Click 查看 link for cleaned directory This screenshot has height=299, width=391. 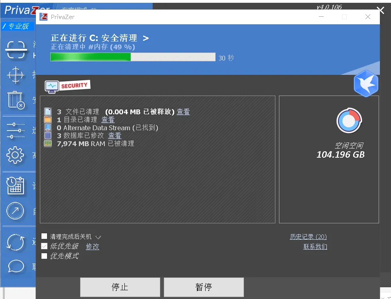pyautogui.click(x=108, y=119)
